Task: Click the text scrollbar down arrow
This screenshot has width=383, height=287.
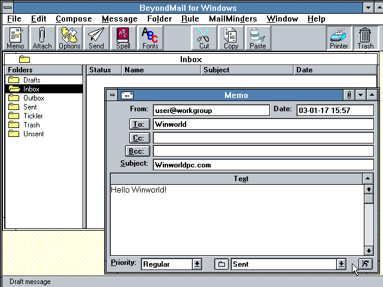Action: coord(369,251)
